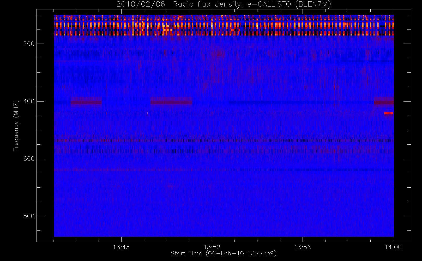422x261 pixels.
Task: Click the 200 frequency tick label
Action: click(x=29, y=44)
